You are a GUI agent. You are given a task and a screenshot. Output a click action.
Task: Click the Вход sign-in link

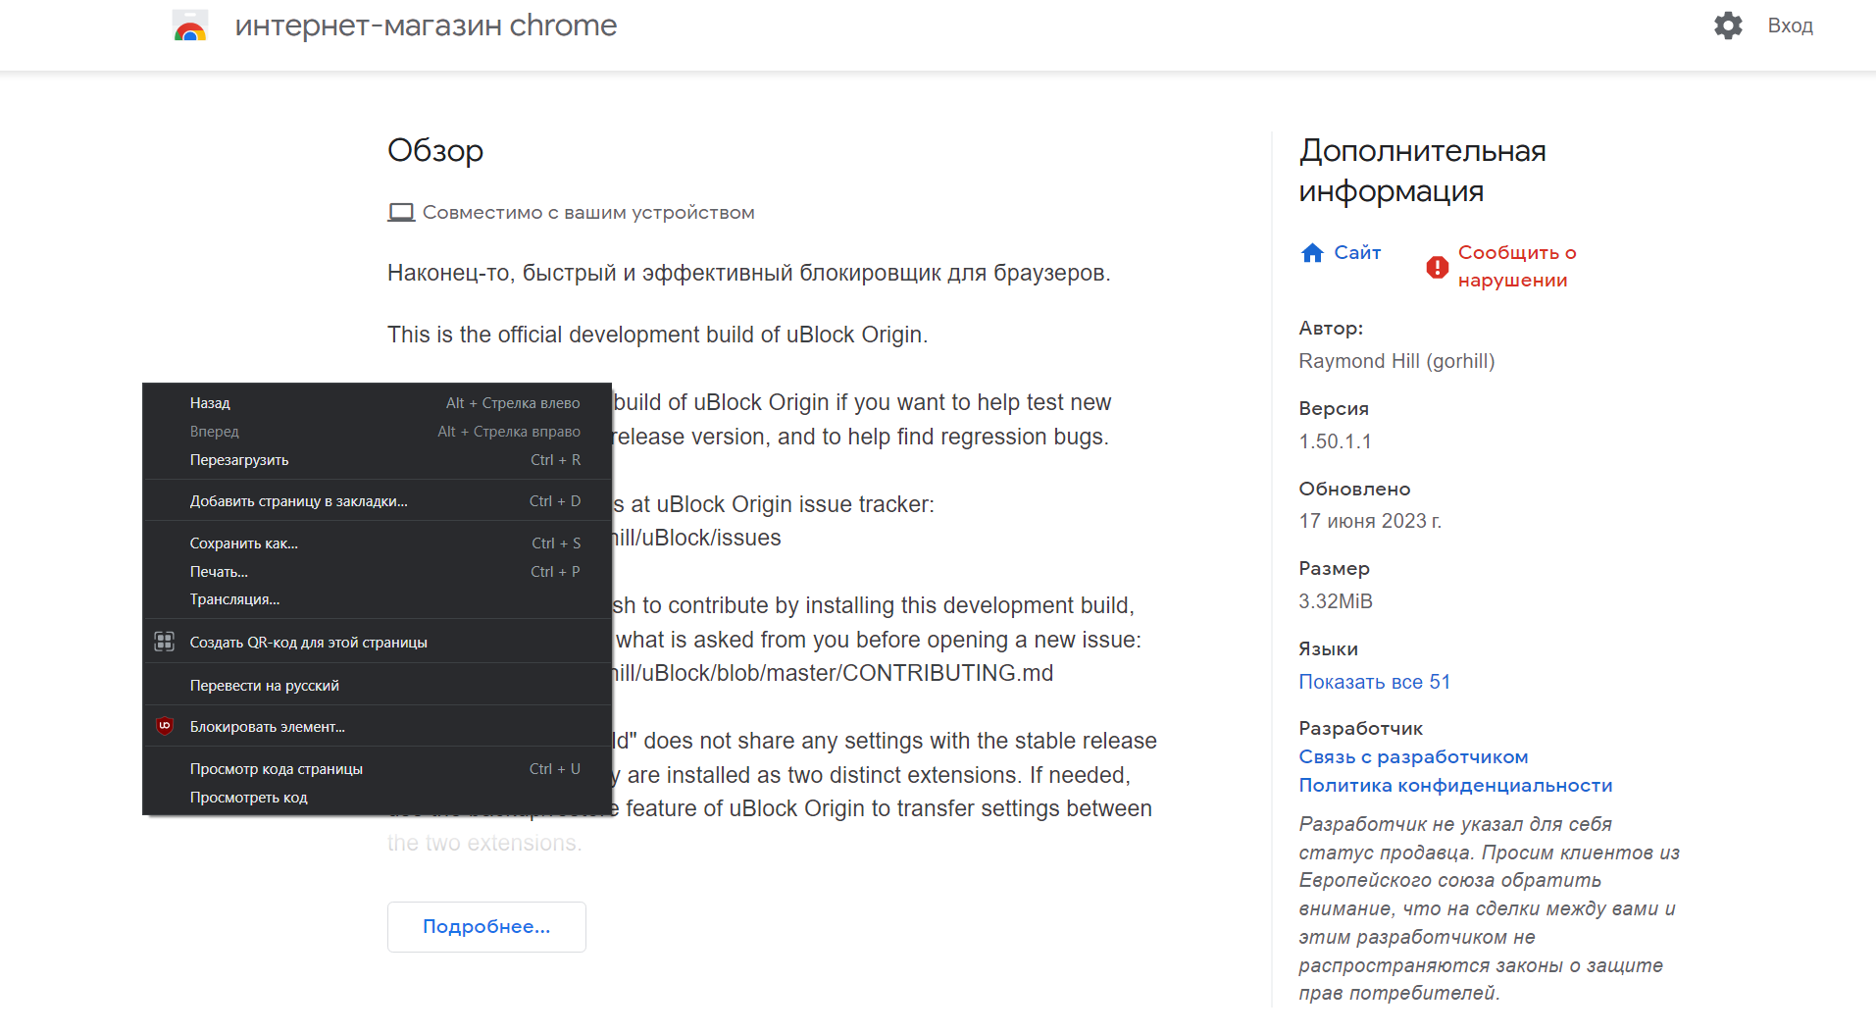coord(1790,26)
